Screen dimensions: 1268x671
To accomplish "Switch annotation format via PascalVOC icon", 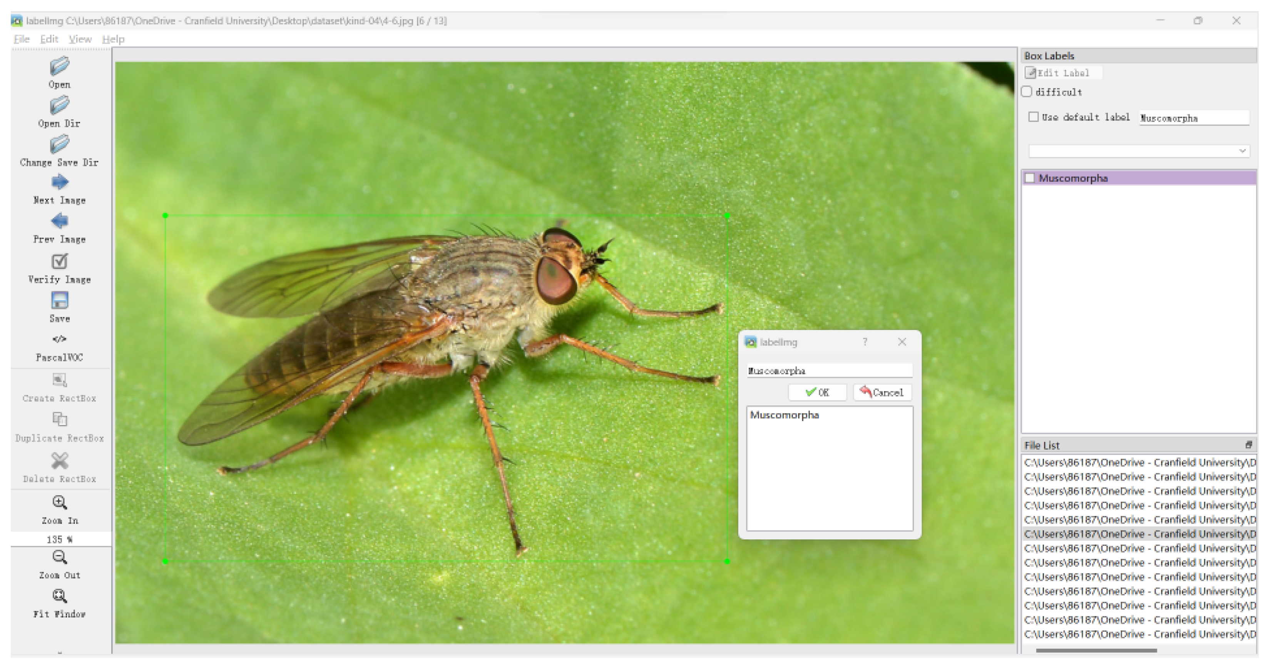I will (x=60, y=339).
